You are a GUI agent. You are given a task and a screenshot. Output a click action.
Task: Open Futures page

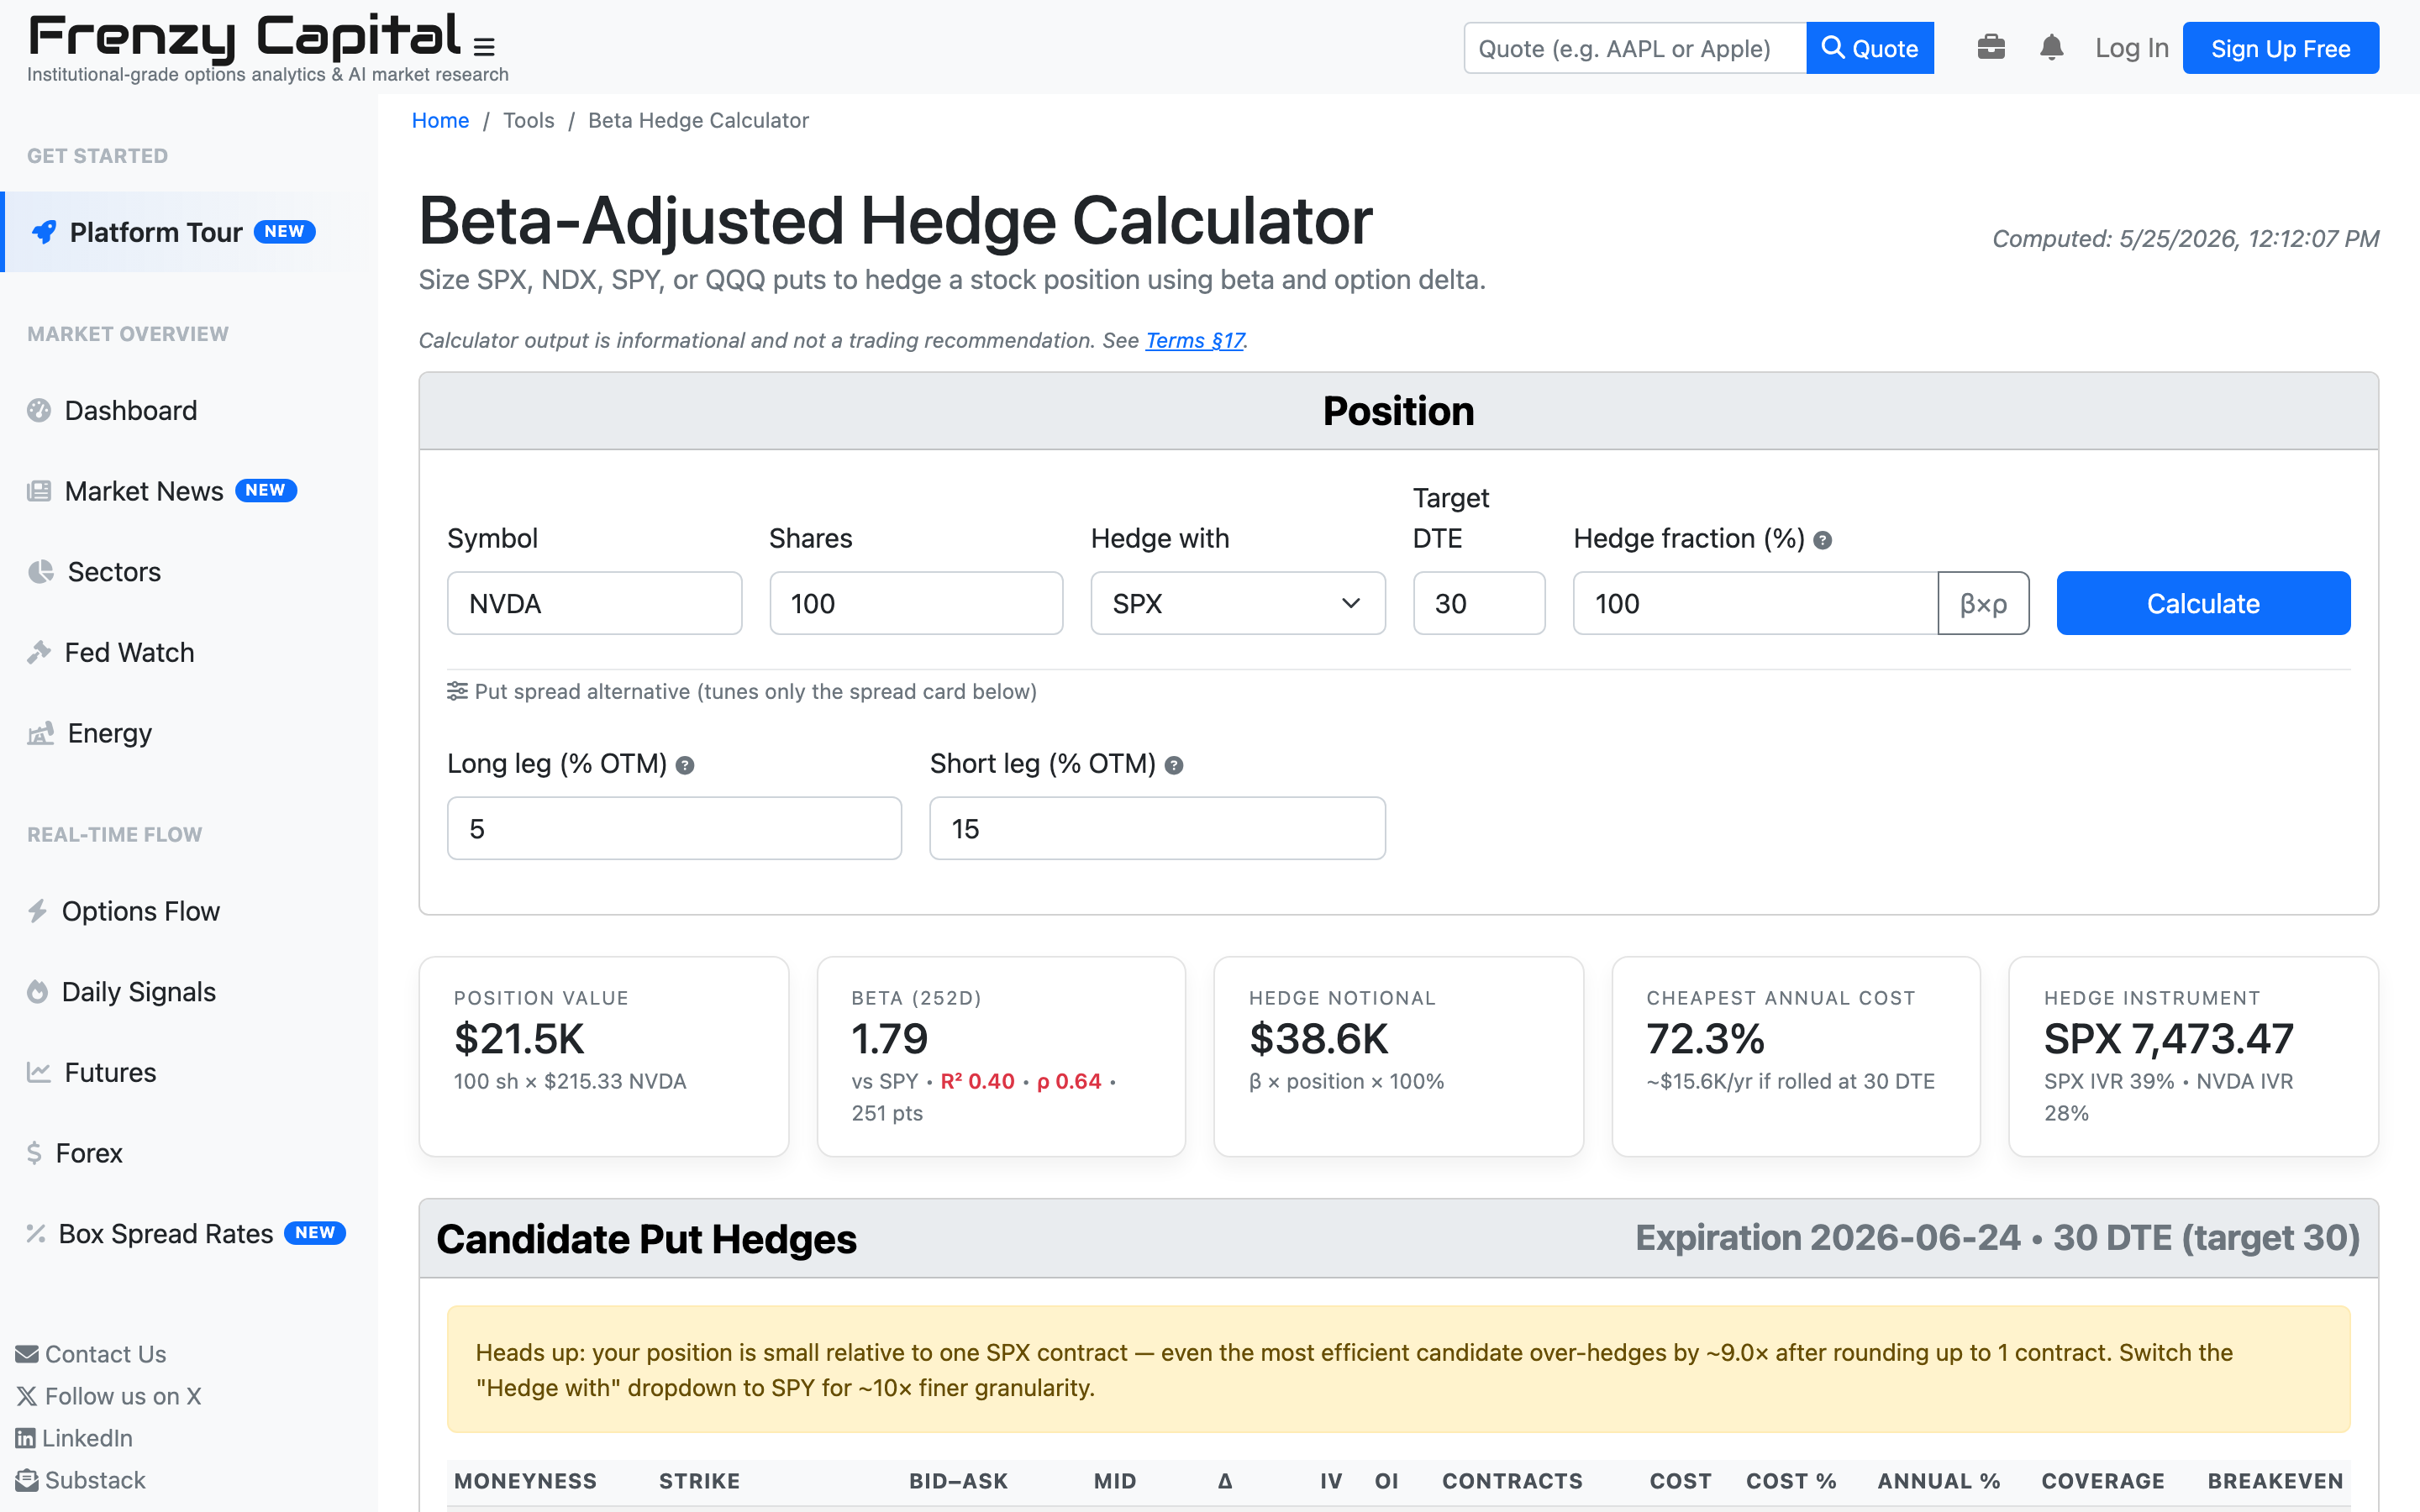110,1072
